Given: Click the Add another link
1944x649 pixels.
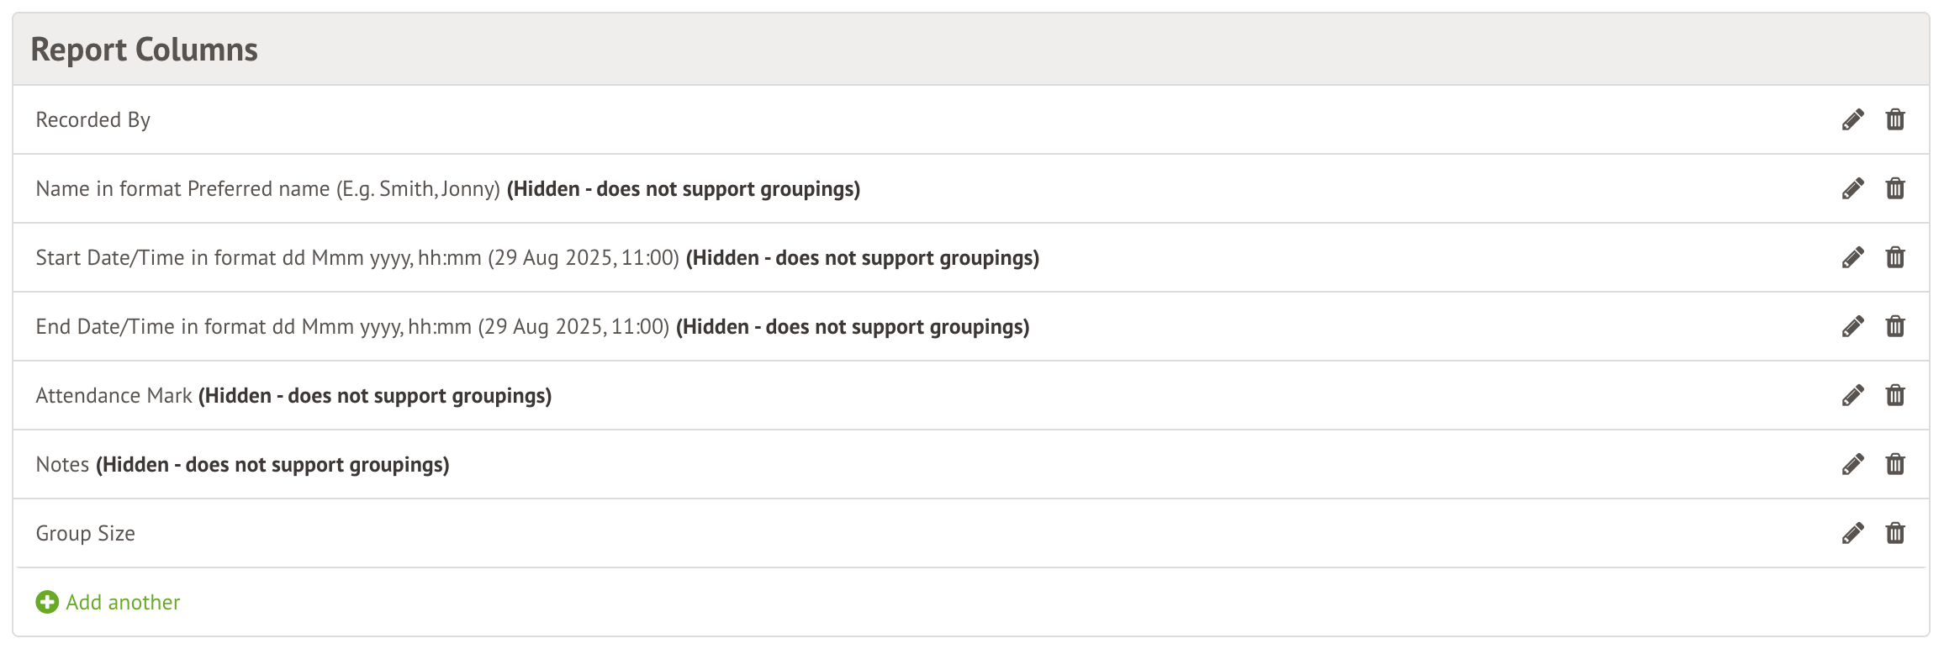Looking at the screenshot, I should 123,602.
